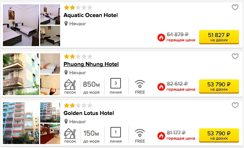This screenshot has width=244, height=148.
Task: View the Phuong Nhung building exterior photo
Action: point(21,74)
